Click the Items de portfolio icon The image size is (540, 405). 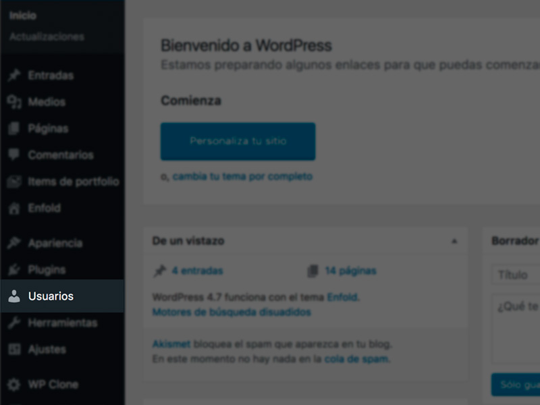pos(14,182)
